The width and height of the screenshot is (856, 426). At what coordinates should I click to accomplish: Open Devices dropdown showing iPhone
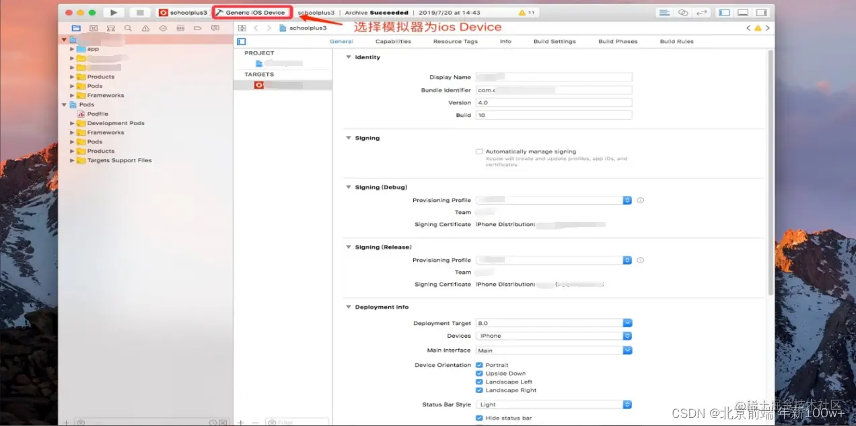pos(554,336)
